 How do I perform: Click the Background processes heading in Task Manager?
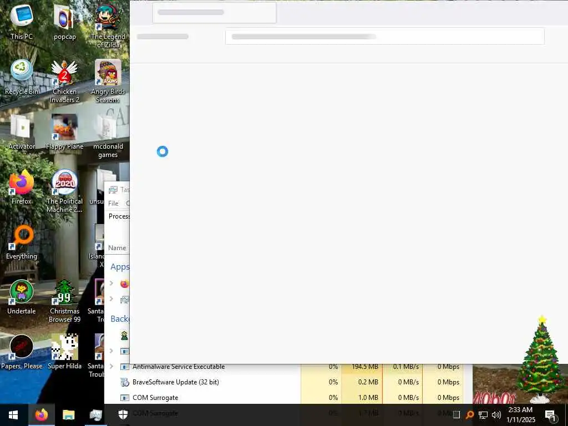[x=120, y=319]
